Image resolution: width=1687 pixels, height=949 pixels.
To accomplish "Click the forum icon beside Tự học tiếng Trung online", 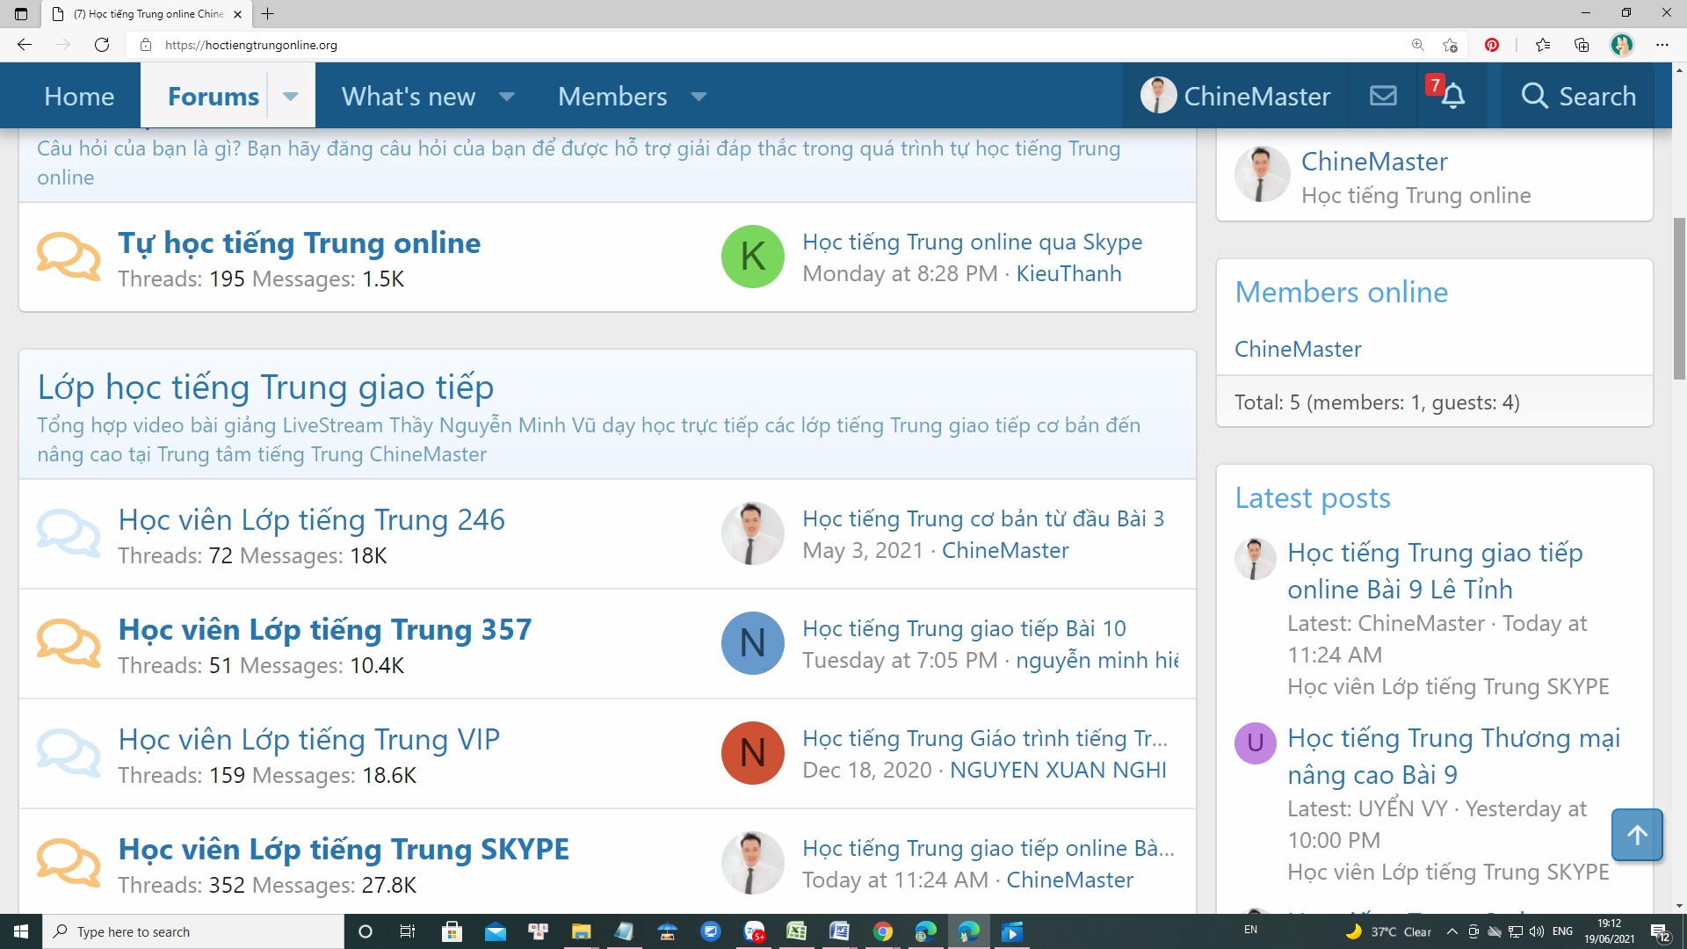I will 69,257.
